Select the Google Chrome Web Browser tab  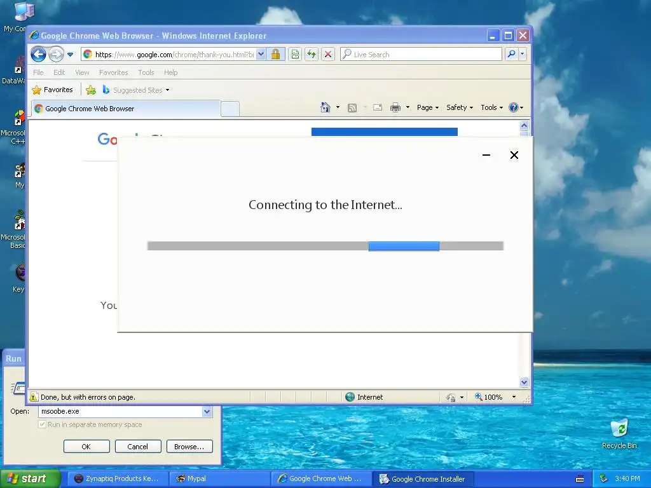(126, 109)
